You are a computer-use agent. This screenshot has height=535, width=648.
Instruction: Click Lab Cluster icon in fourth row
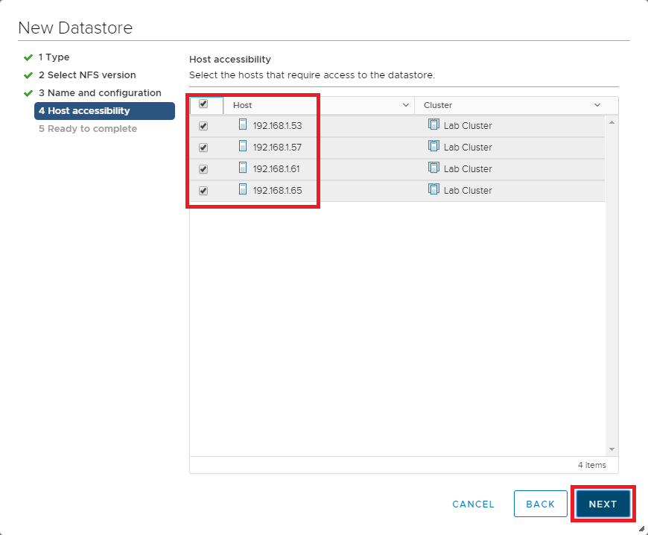tap(434, 190)
